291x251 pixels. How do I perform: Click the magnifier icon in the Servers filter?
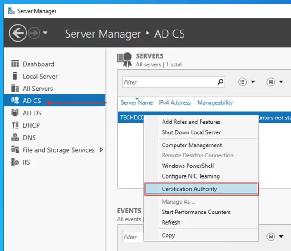(220, 82)
